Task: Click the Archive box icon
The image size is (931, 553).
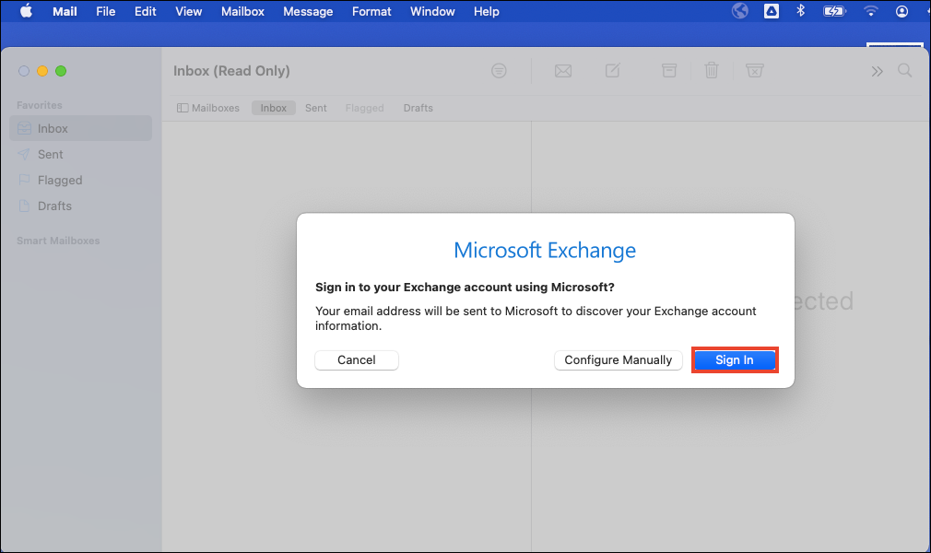Action: (669, 71)
